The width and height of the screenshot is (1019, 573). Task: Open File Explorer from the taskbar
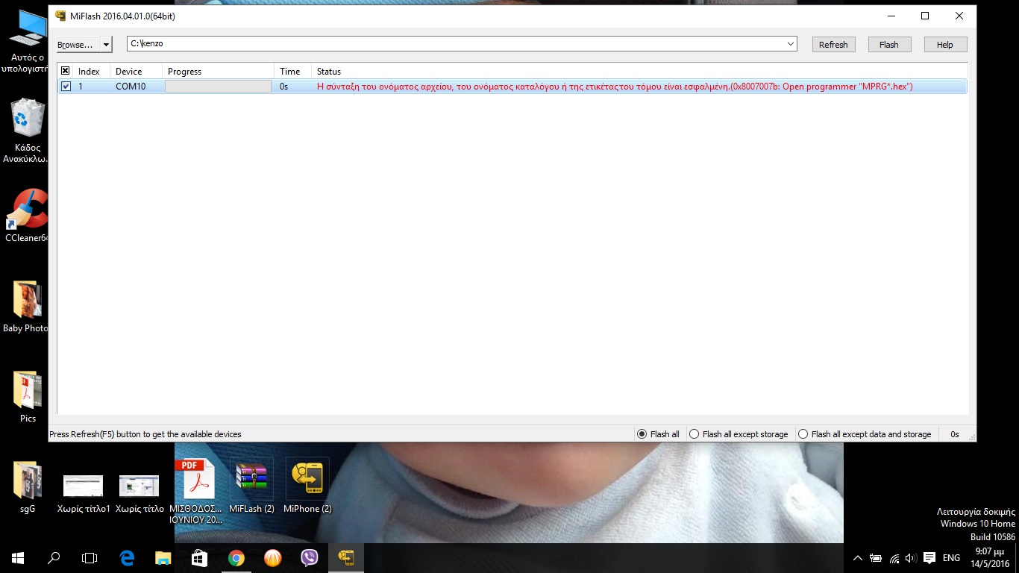[x=163, y=557]
